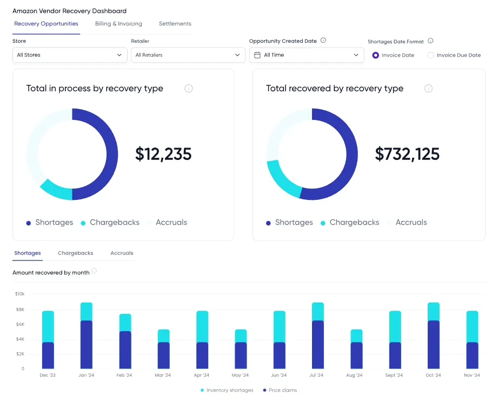Click the $732,125 recovered total
The image size is (498, 402).
click(x=407, y=154)
